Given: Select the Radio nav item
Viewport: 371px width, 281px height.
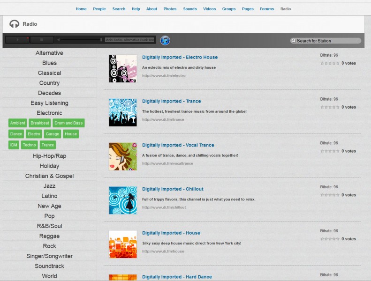Looking at the screenshot, I should (x=286, y=9).
